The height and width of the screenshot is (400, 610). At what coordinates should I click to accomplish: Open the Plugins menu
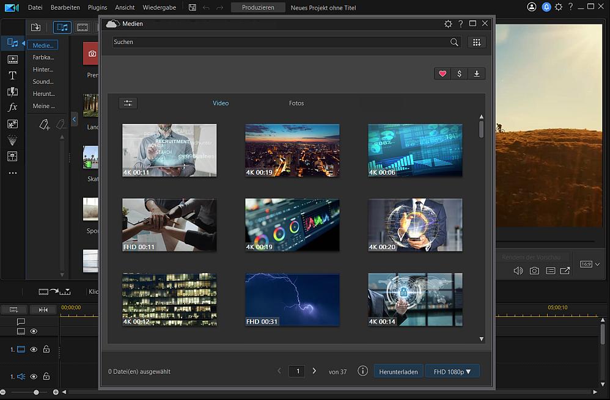pyautogui.click(x=97, y=7)
